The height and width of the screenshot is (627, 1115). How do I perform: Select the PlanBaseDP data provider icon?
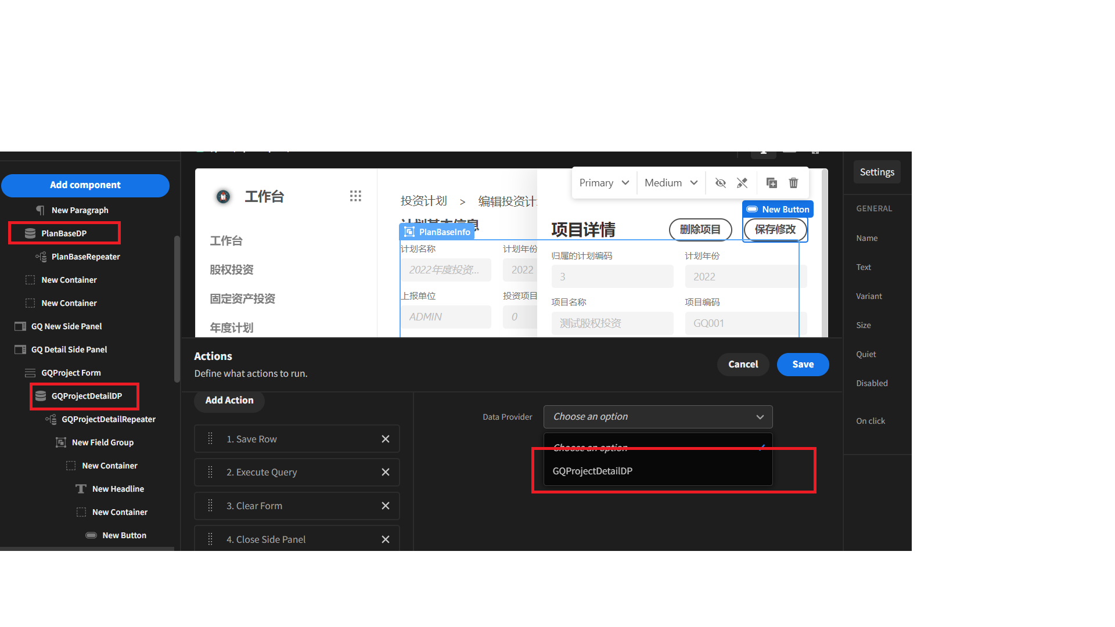[30, 233]
